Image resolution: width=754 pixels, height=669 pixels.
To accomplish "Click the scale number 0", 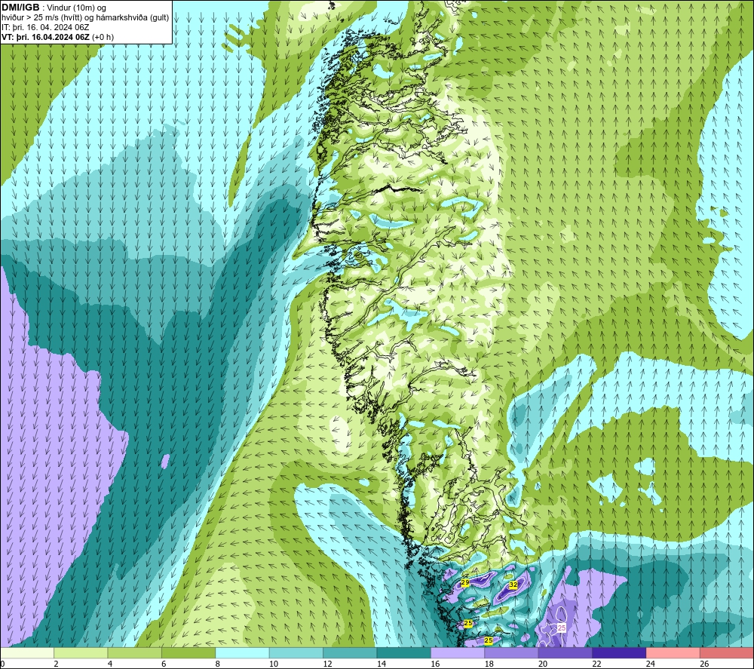I will pyautogui.click(x=2, y=664).
